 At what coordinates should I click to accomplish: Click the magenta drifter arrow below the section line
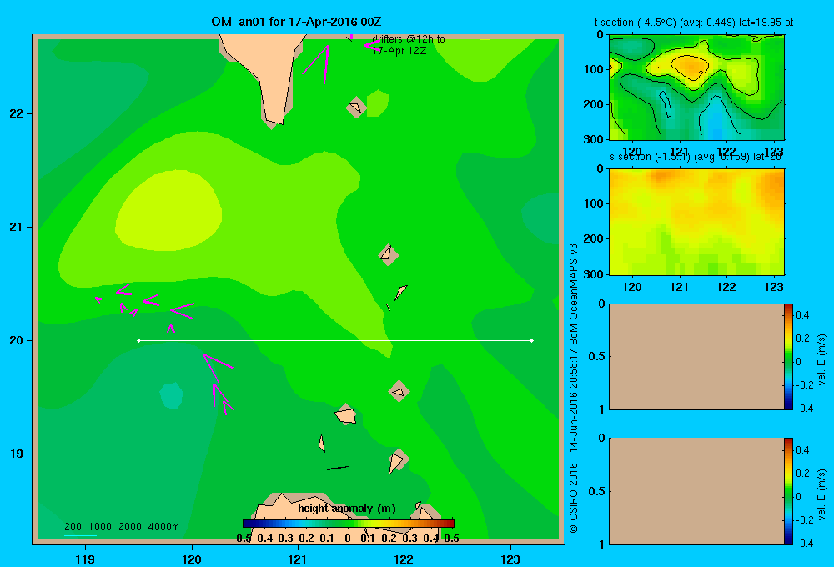(x=218, y=367)
